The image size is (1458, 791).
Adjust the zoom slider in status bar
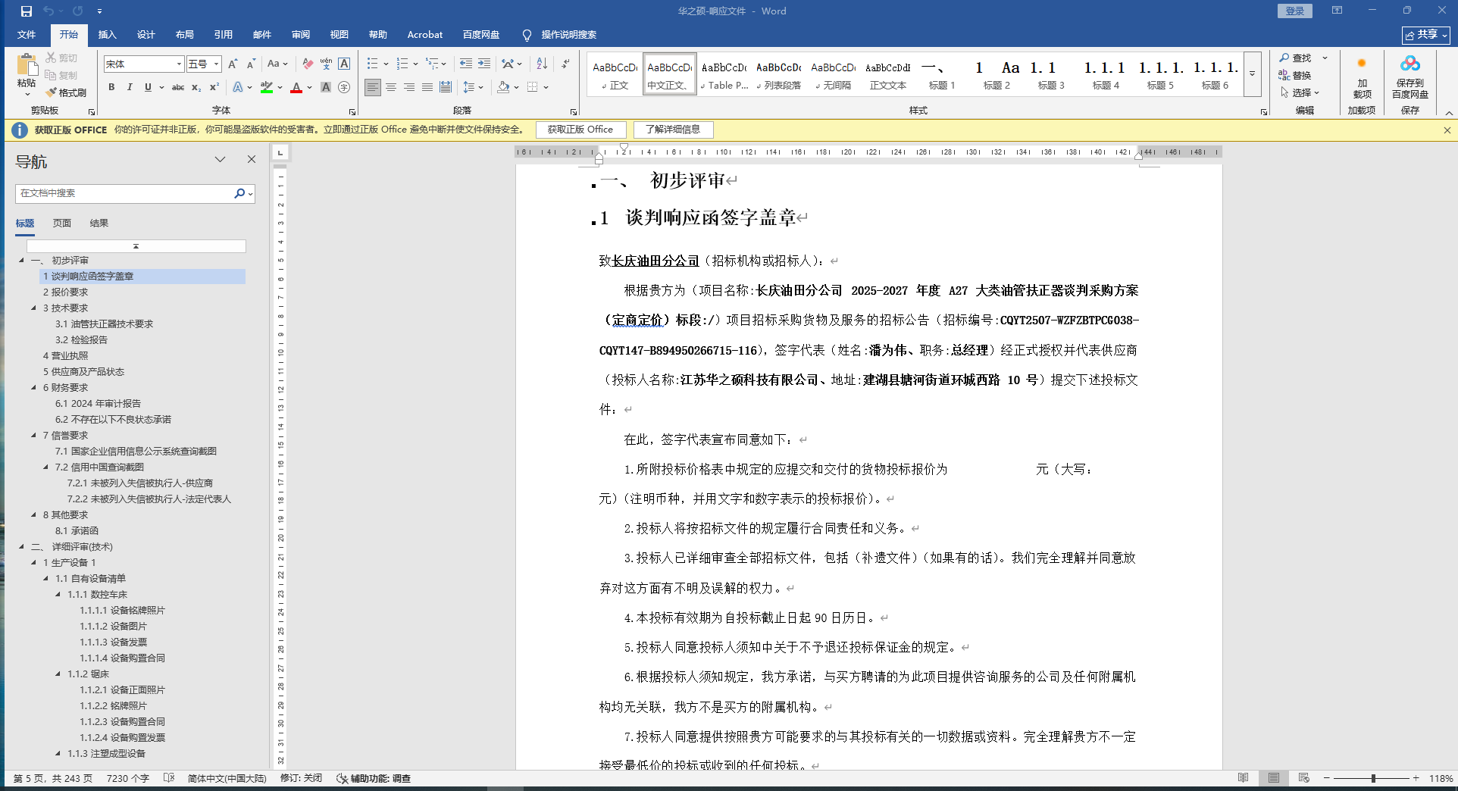1373,778
